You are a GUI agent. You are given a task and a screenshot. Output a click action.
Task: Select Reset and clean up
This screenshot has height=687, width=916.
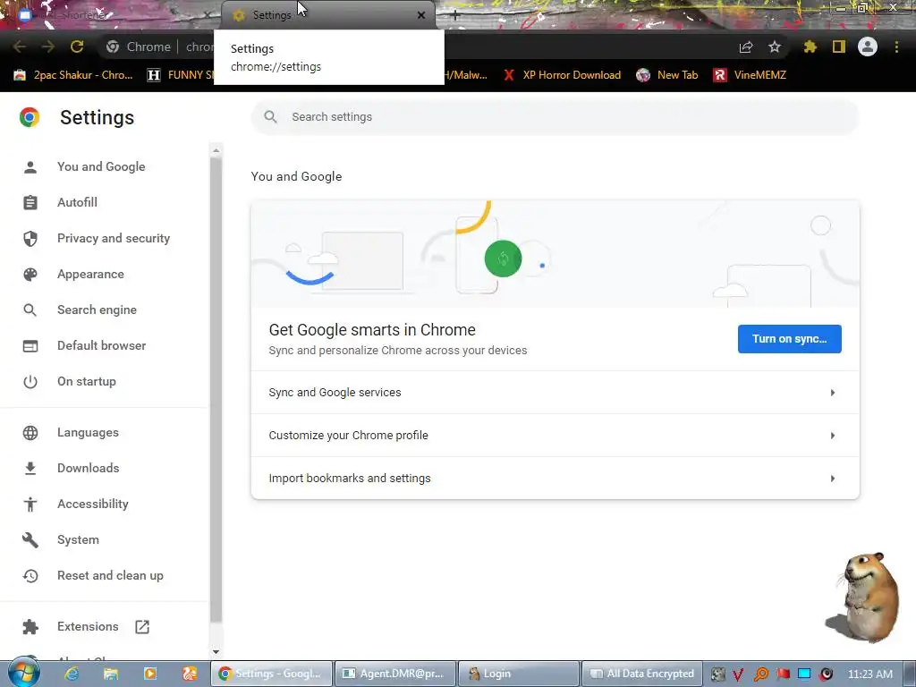(110, 575)
